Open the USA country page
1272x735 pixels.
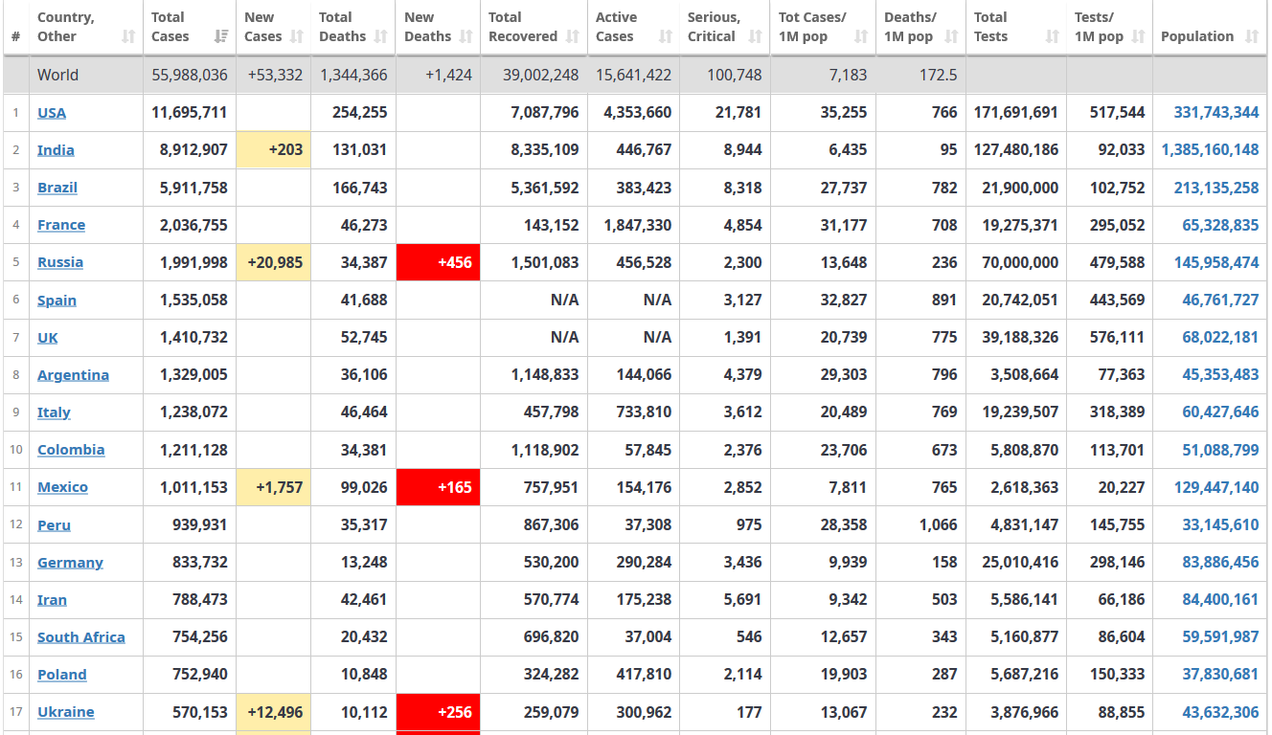pos(52,113)
